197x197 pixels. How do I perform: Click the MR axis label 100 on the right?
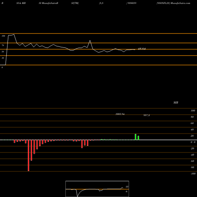[193, 111]
